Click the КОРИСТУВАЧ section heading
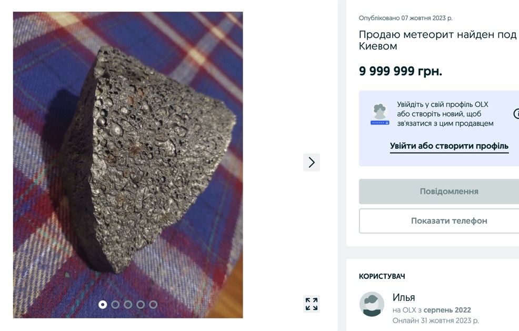 coord(383,276)
